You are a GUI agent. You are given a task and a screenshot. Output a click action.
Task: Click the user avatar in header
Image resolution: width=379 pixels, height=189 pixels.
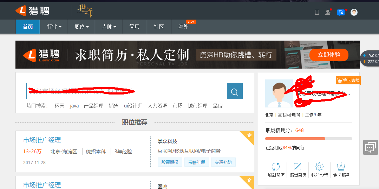coord(354,12)
